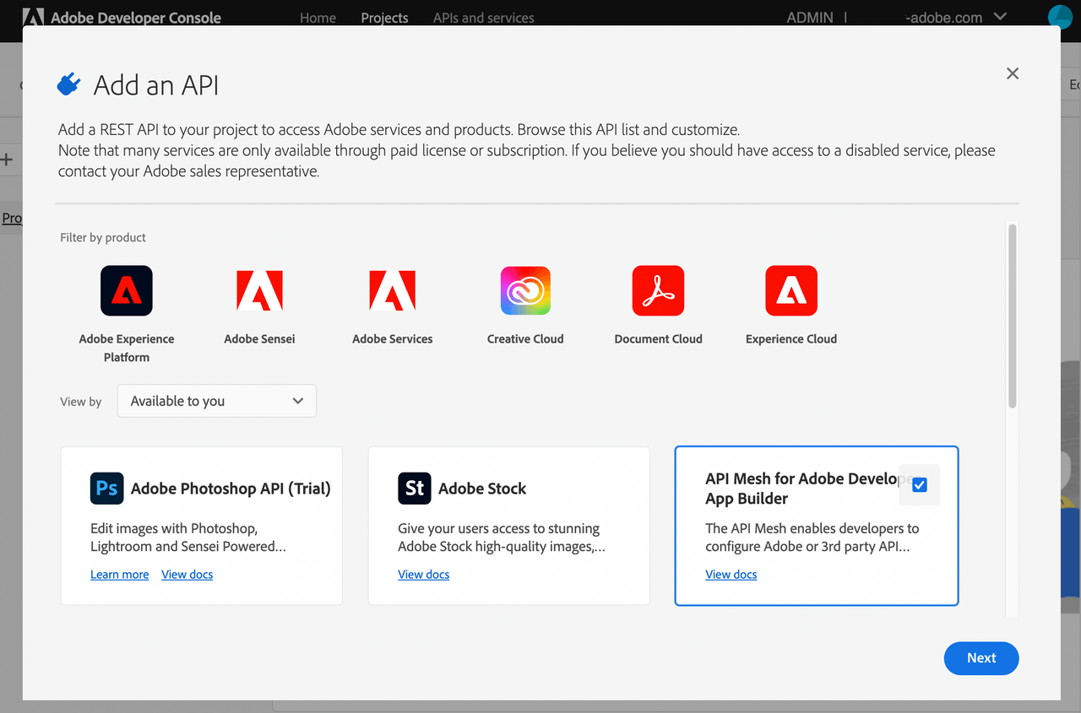Filter by Experience Cloud icon
Image resolution: width=1081 pixels, height=713 pixels.
click(x=791, y=291)
